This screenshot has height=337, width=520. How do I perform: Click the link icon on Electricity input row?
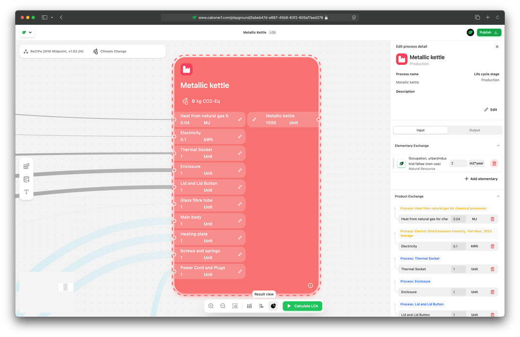pos(240,136)
